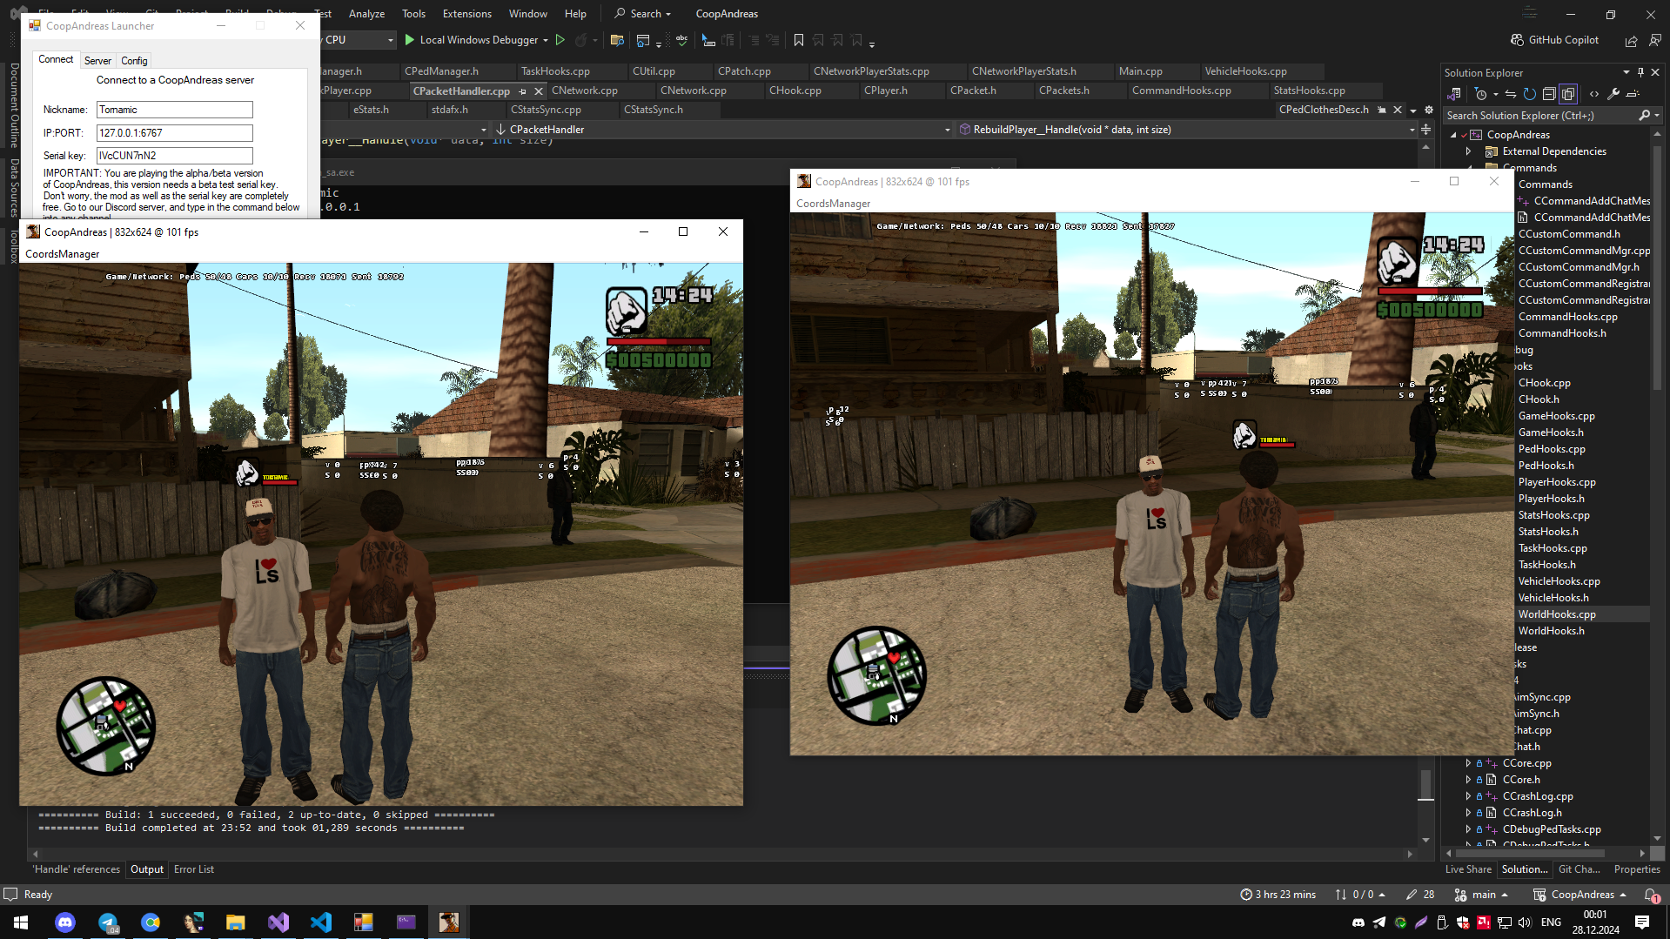Click Windows Start button
Screen dimensions: 1670x939
[x=21, y=922]
